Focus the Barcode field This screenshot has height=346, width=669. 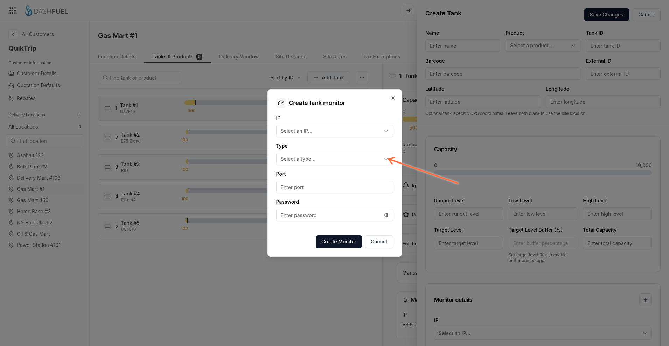[x=502, y=74]
